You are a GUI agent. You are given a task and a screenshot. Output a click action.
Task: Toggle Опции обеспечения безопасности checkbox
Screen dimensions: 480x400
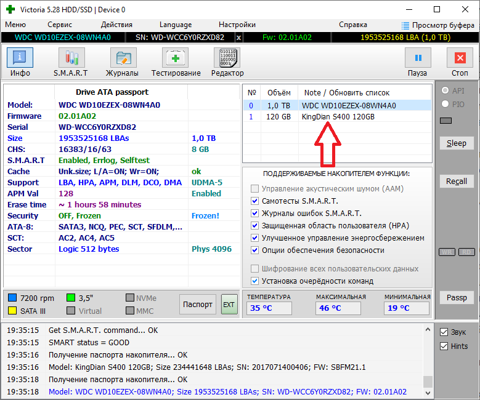(x=254, y=250)
